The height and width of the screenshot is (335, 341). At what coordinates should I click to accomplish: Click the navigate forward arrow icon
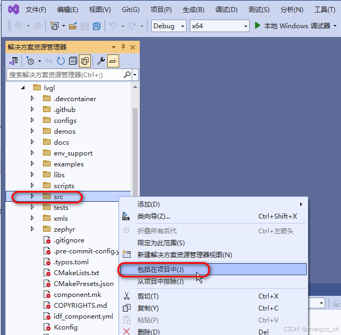(x=37, y=26)
